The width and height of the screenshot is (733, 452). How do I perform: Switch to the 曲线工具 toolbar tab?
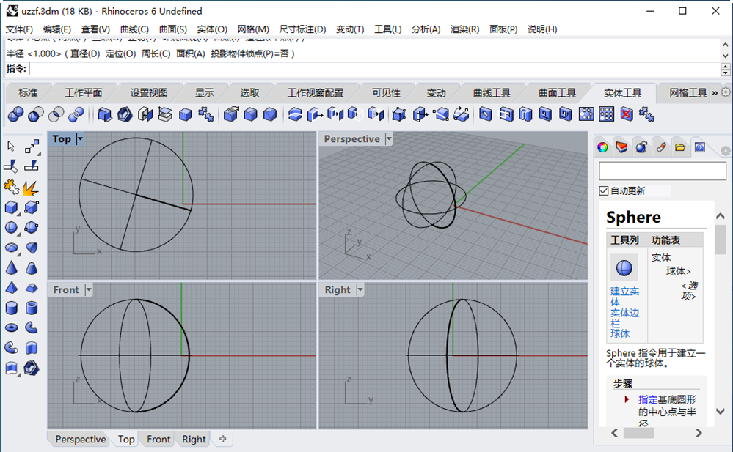492,93
